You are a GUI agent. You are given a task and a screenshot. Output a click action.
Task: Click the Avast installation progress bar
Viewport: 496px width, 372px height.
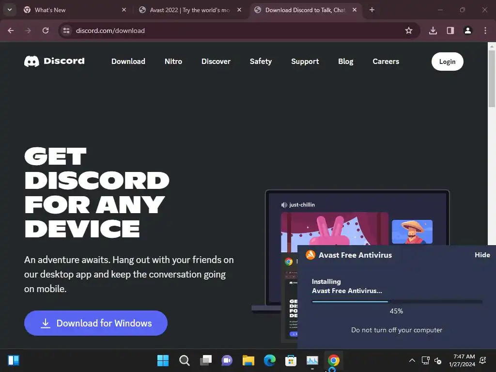(397, 301)
